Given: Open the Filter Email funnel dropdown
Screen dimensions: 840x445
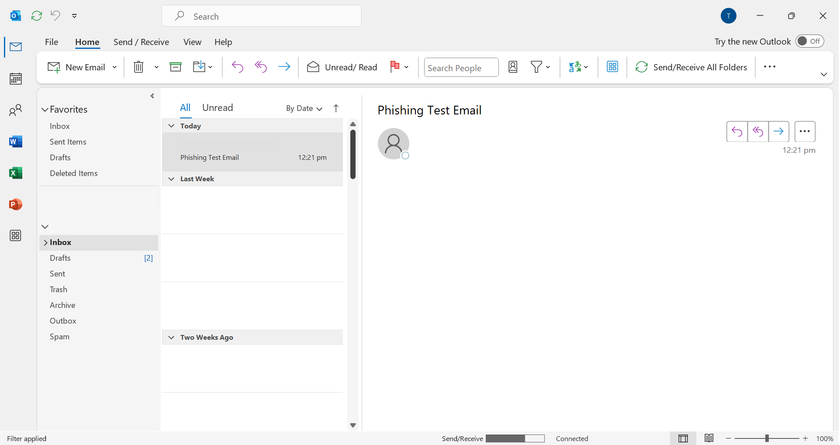Looking at the screenshot, I should point(540,67).
